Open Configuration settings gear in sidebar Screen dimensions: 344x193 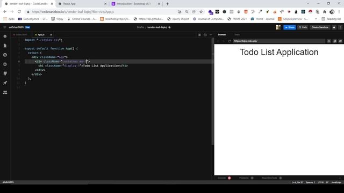point(5,64)
